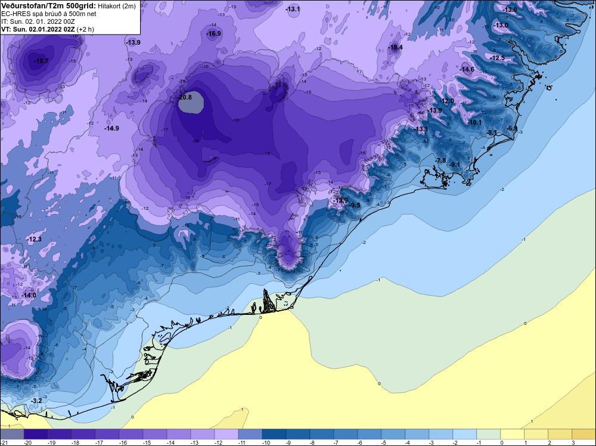Choose the dark blue legend swatch starting at -10

pyautogui.click(x=274, y=434)
